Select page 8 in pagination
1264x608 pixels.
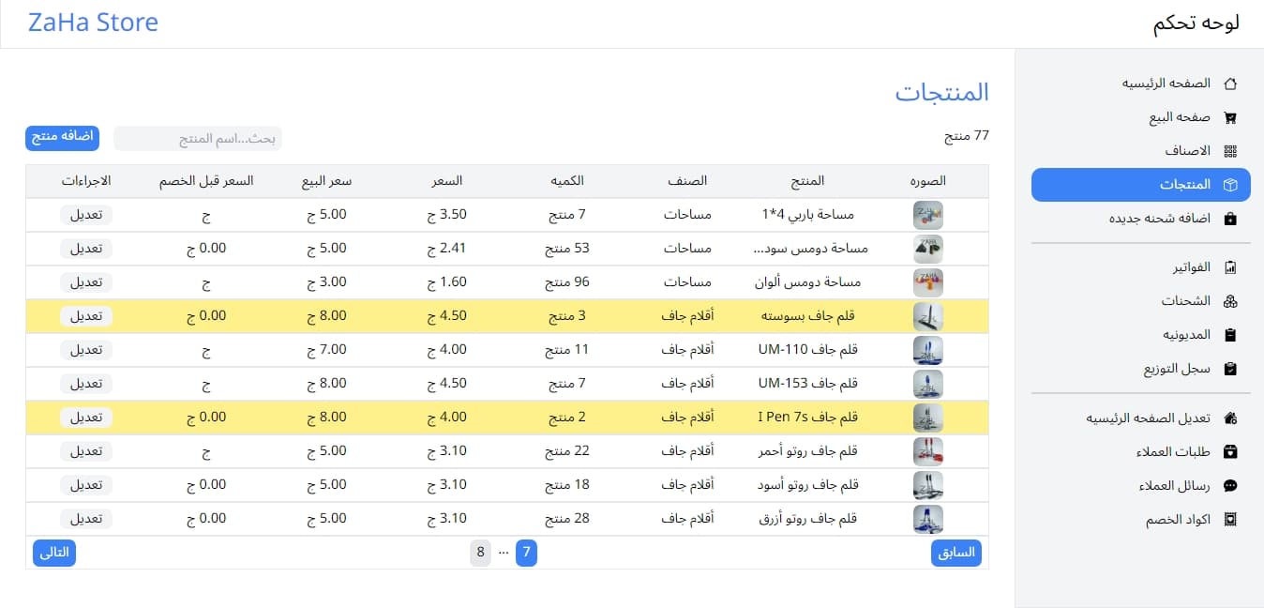click(480, 553)
